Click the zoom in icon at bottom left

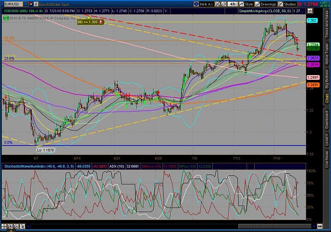click(x=10, y=227)
